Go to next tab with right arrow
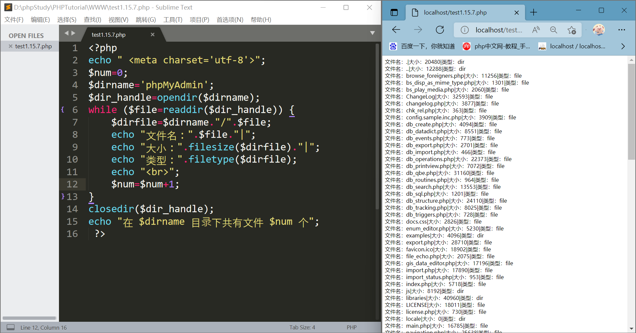This screenshot has height=333, width=636. tap(73, 33)
